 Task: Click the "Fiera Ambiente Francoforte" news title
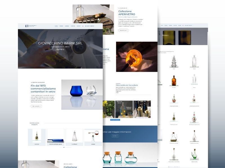pyautogui.click(x=127, y=85)
